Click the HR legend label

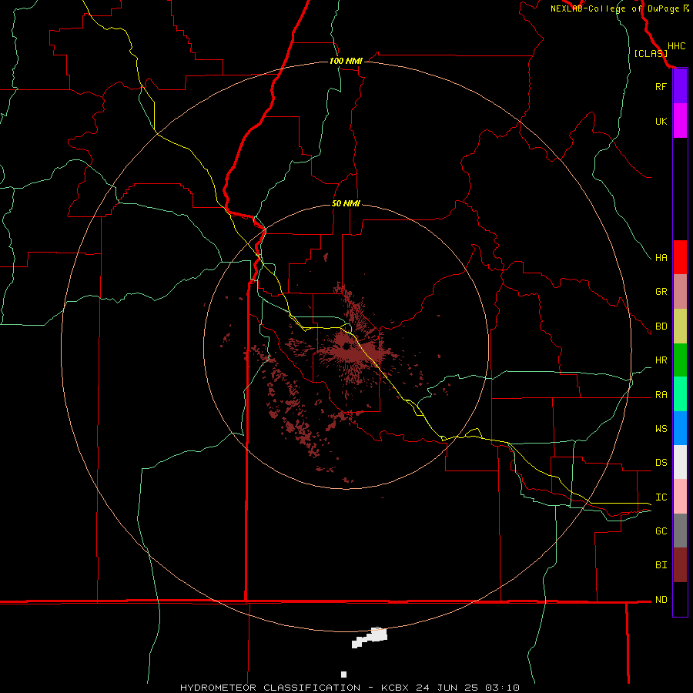pos(661,360)
